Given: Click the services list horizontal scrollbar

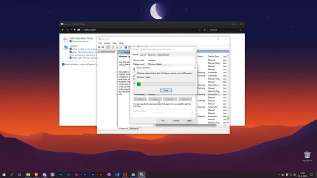Looking at the screenshot, I should point(186,125).
